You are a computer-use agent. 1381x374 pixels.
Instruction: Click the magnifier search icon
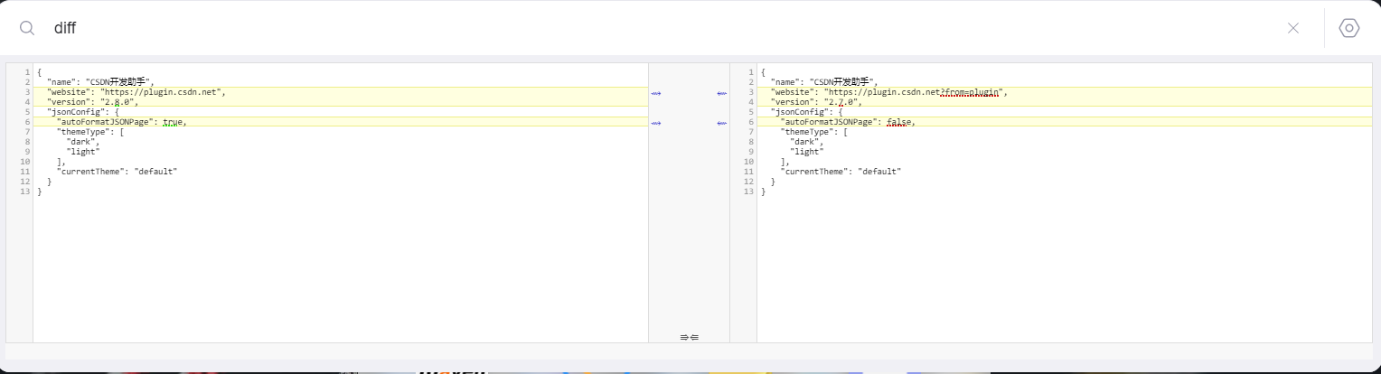[27, 28]
